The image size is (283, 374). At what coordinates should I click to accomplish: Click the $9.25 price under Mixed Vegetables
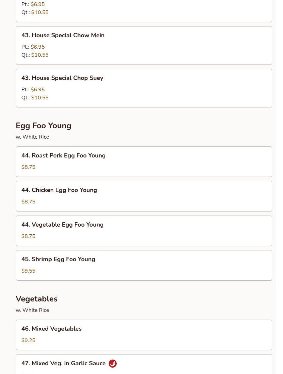(28, 340)
